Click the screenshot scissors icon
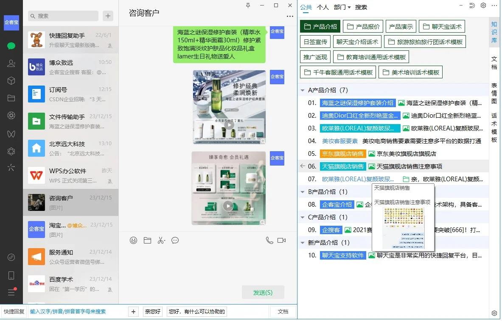Viewport: 502px width, 321px height. pos(161,241)
